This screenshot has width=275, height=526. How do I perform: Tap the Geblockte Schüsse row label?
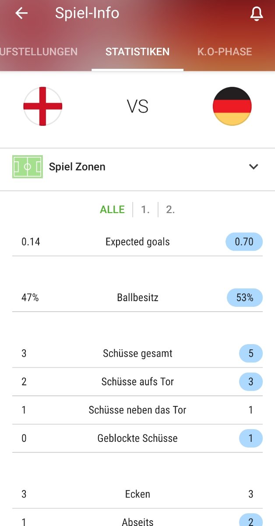pyautogui.click(x=137, y=438)
